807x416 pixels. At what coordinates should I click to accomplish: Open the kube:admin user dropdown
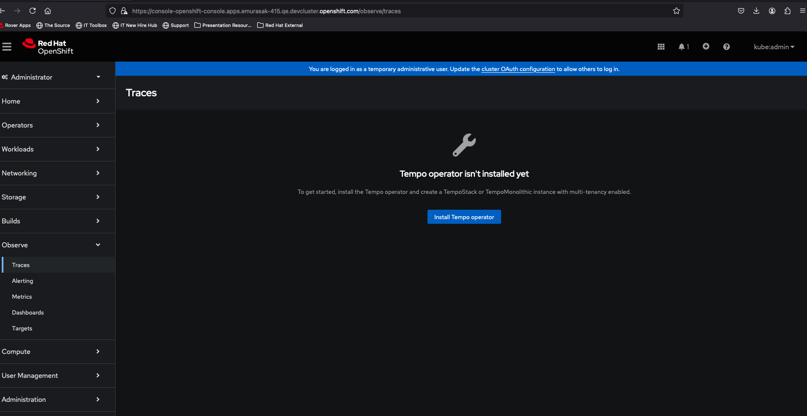(x=774, y=47)
